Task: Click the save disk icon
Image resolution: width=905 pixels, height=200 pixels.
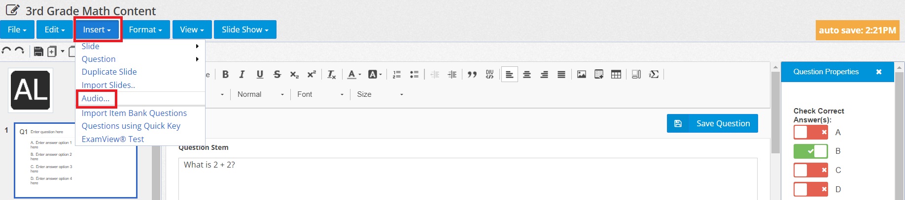Action: [38, 51]
